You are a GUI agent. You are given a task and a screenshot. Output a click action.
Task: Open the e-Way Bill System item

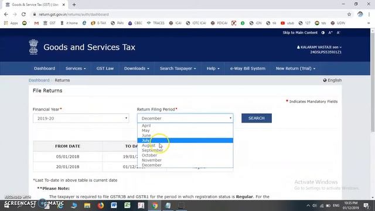click(247, 69)
